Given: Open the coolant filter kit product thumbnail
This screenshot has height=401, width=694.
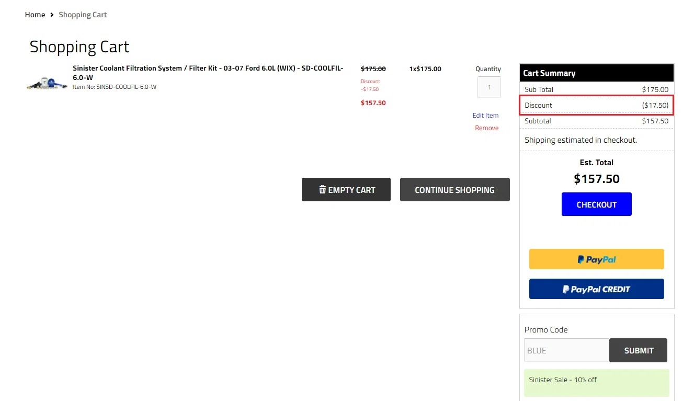Looking at the screenshot, I should [x=47, y=83].
